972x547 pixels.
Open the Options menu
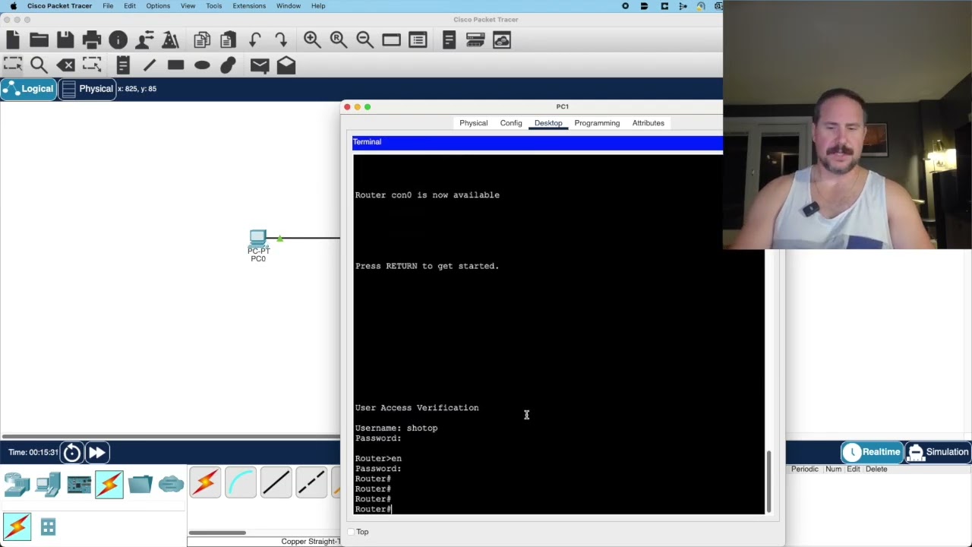point(158,6)
